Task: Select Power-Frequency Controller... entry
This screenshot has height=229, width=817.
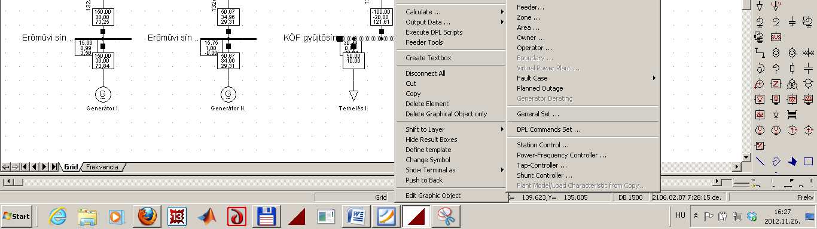Action: [x=584, y=155]
